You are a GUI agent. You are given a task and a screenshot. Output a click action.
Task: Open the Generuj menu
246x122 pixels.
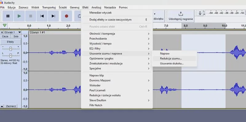coord(74,7)
